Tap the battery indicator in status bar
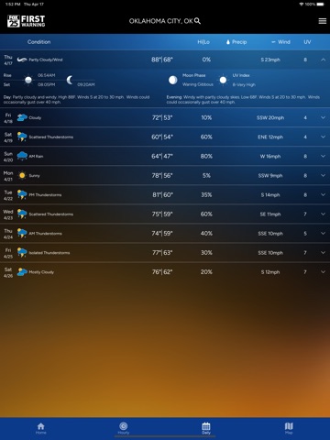This screenshot has width=330, height=440. coord(320,5)
